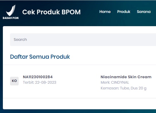This screenshot has height=113, width=156.
Task: Click the Daftar Semua Produk heading
Action: coord(40,57)
